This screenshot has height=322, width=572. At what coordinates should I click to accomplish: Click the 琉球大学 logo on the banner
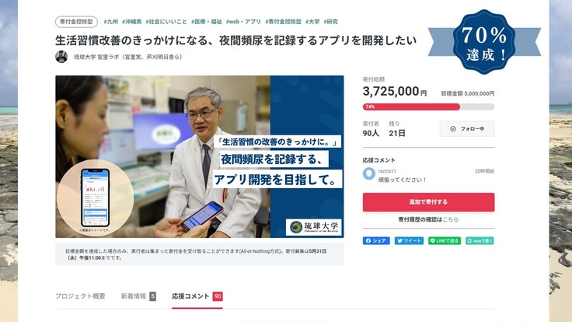pos(315,227)
